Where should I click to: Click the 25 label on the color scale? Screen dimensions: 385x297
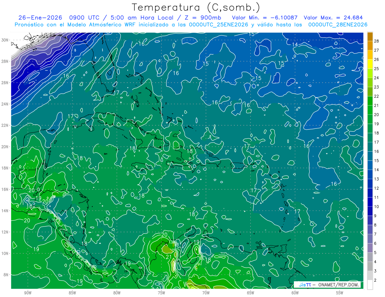(x=376, y=69)
